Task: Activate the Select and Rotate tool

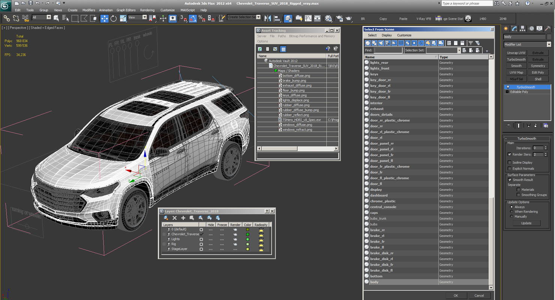Action: [114, 18]
